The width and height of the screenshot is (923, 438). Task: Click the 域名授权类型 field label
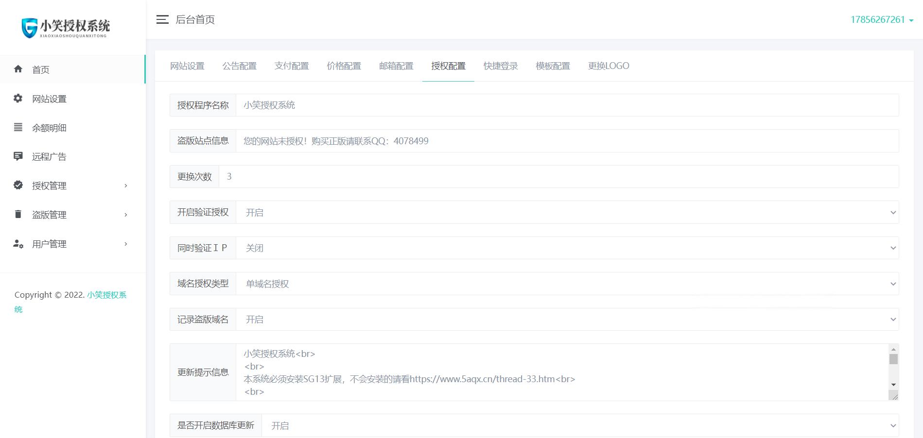point(203,284)
